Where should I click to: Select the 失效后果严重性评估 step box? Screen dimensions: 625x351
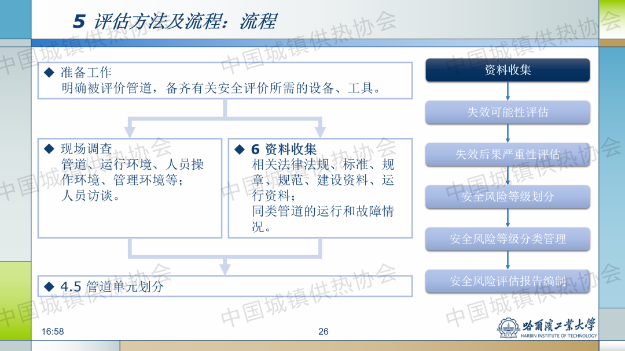[x=508, y=155]
